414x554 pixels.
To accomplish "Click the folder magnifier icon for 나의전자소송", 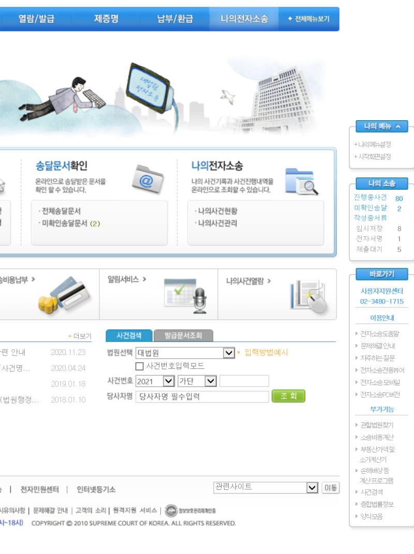I will coord(302,181).
